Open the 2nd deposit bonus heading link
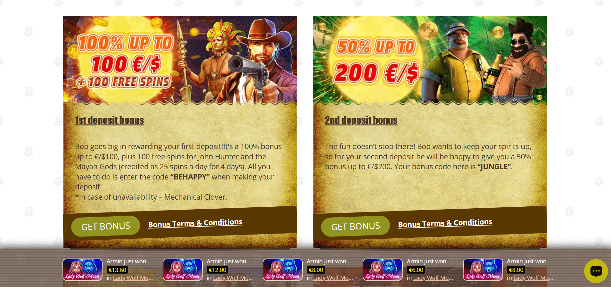Screen dimensions: 611x287 click(361, 120)
